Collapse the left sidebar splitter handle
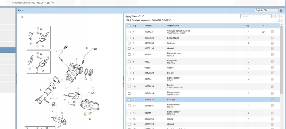 (x=16, y=78)
